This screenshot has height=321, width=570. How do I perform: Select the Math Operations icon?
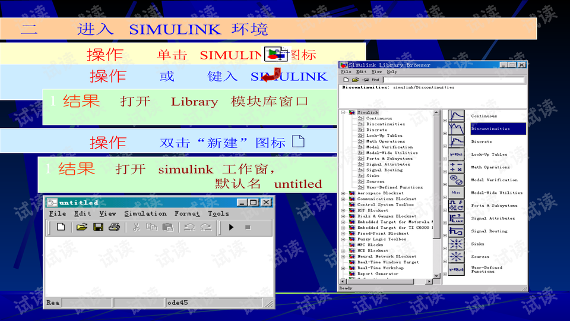456,167
